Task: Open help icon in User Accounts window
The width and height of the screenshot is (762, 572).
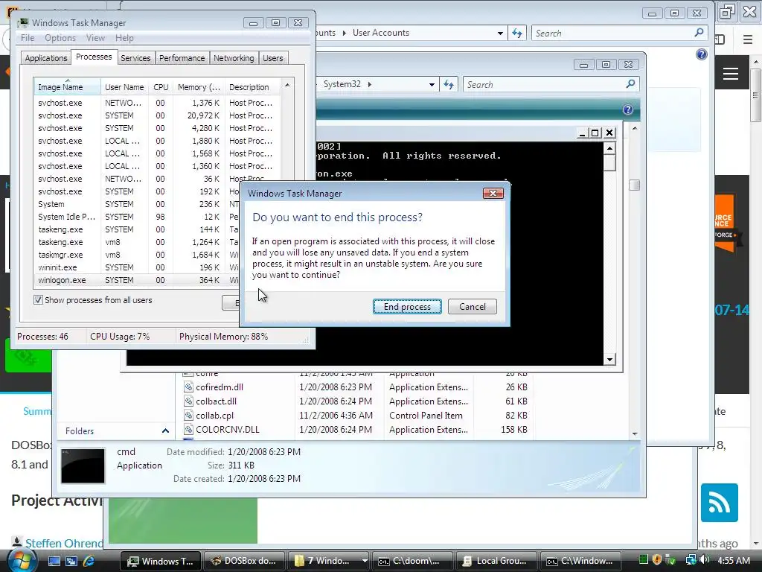Action: pyautogui.click(x=701, y=54)
